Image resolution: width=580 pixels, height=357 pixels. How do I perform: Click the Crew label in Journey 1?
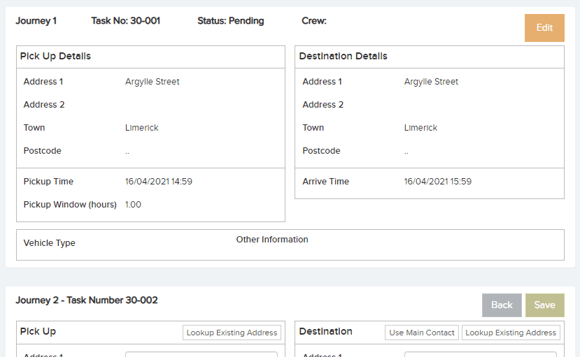[x=313, y=21]
